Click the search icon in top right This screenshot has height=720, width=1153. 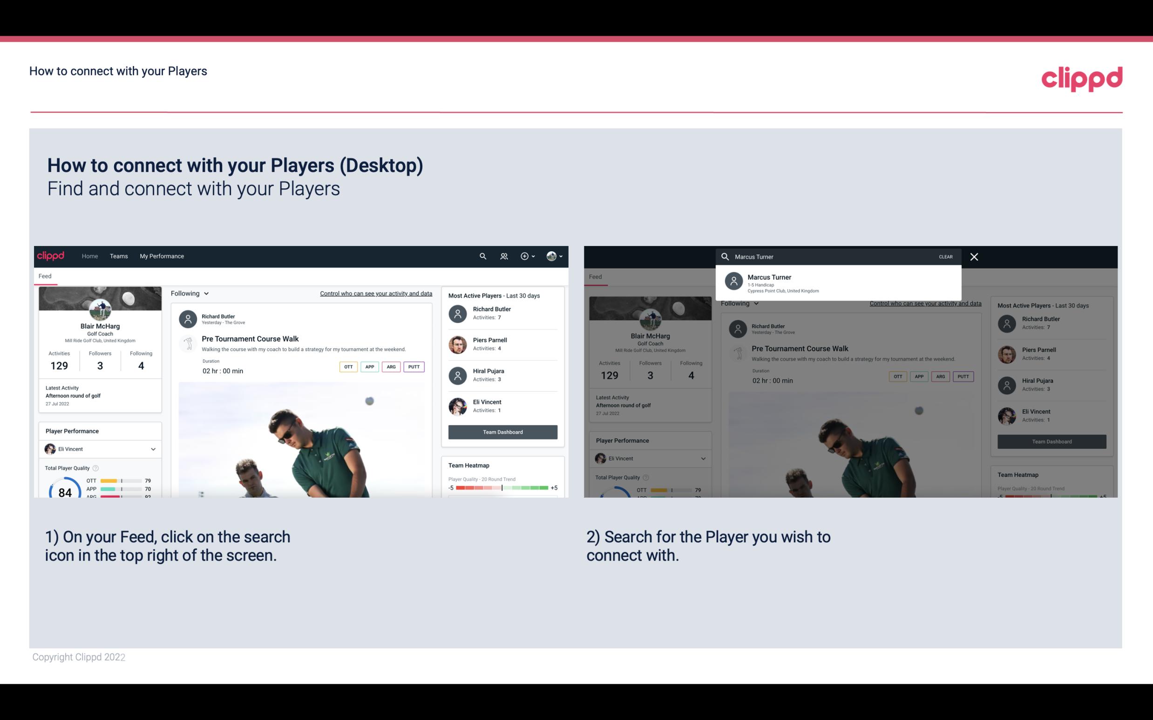(481, 256)
